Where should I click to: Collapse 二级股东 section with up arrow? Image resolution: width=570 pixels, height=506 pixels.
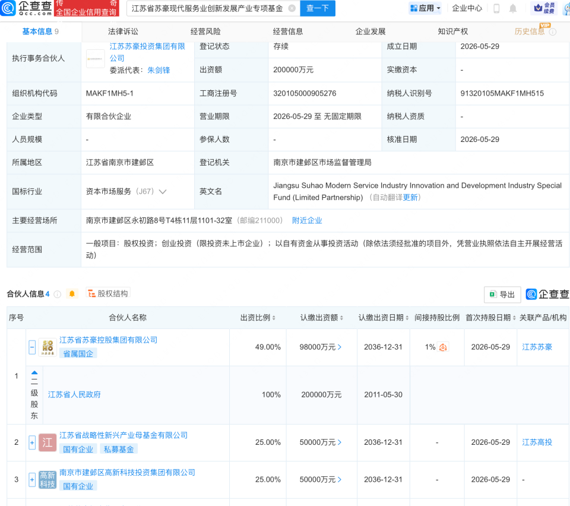pos(34,372)
